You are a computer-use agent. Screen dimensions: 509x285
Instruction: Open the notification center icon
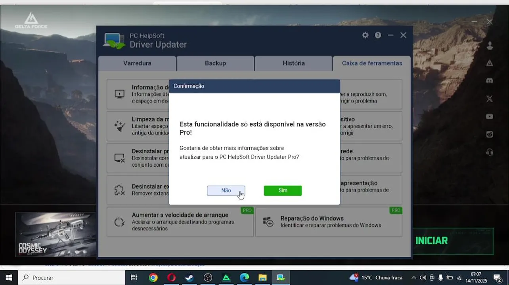point(498,277)
